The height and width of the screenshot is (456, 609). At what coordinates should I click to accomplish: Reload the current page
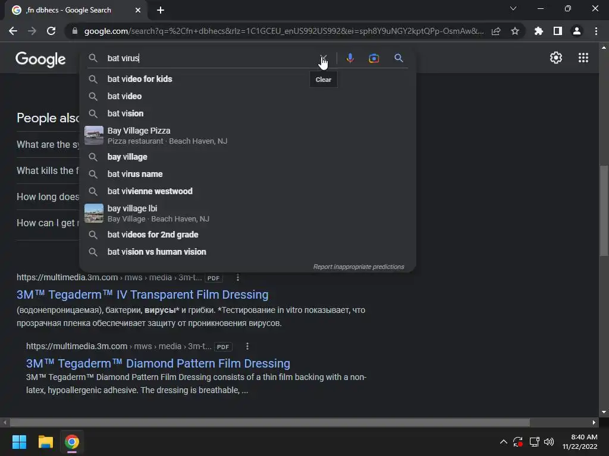[x=51, y=31]
